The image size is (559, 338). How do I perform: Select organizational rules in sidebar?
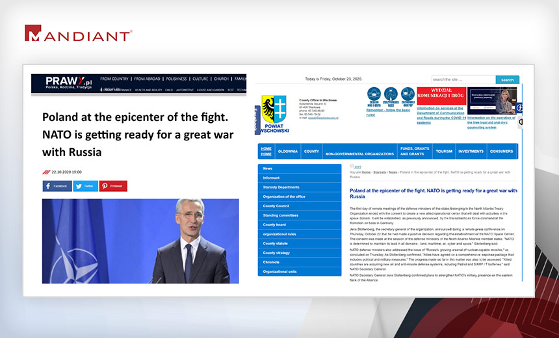(x=300, y=234)
